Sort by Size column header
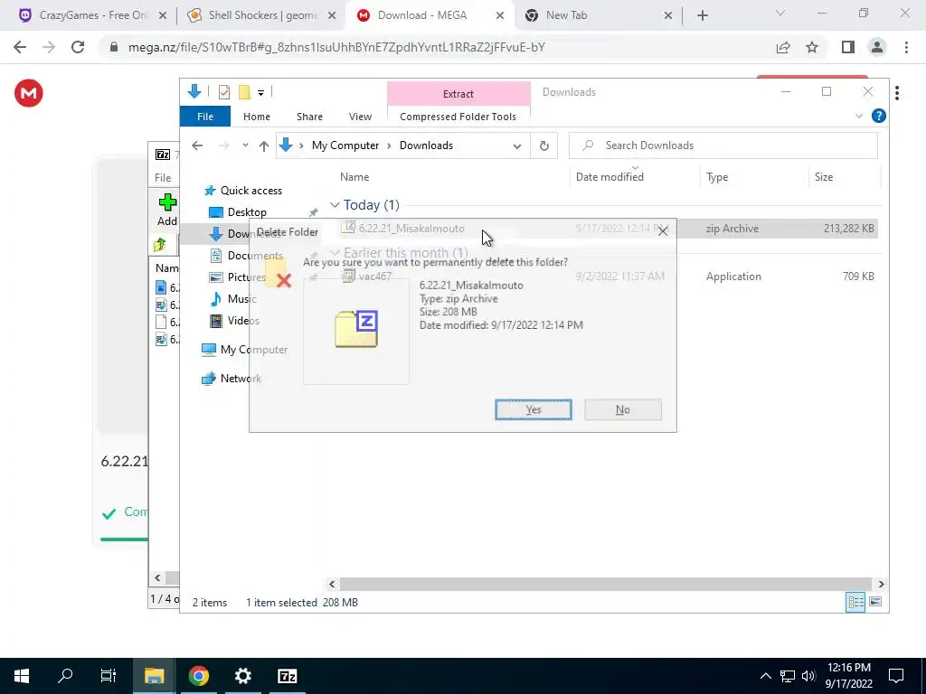 [x=823, y=177]
